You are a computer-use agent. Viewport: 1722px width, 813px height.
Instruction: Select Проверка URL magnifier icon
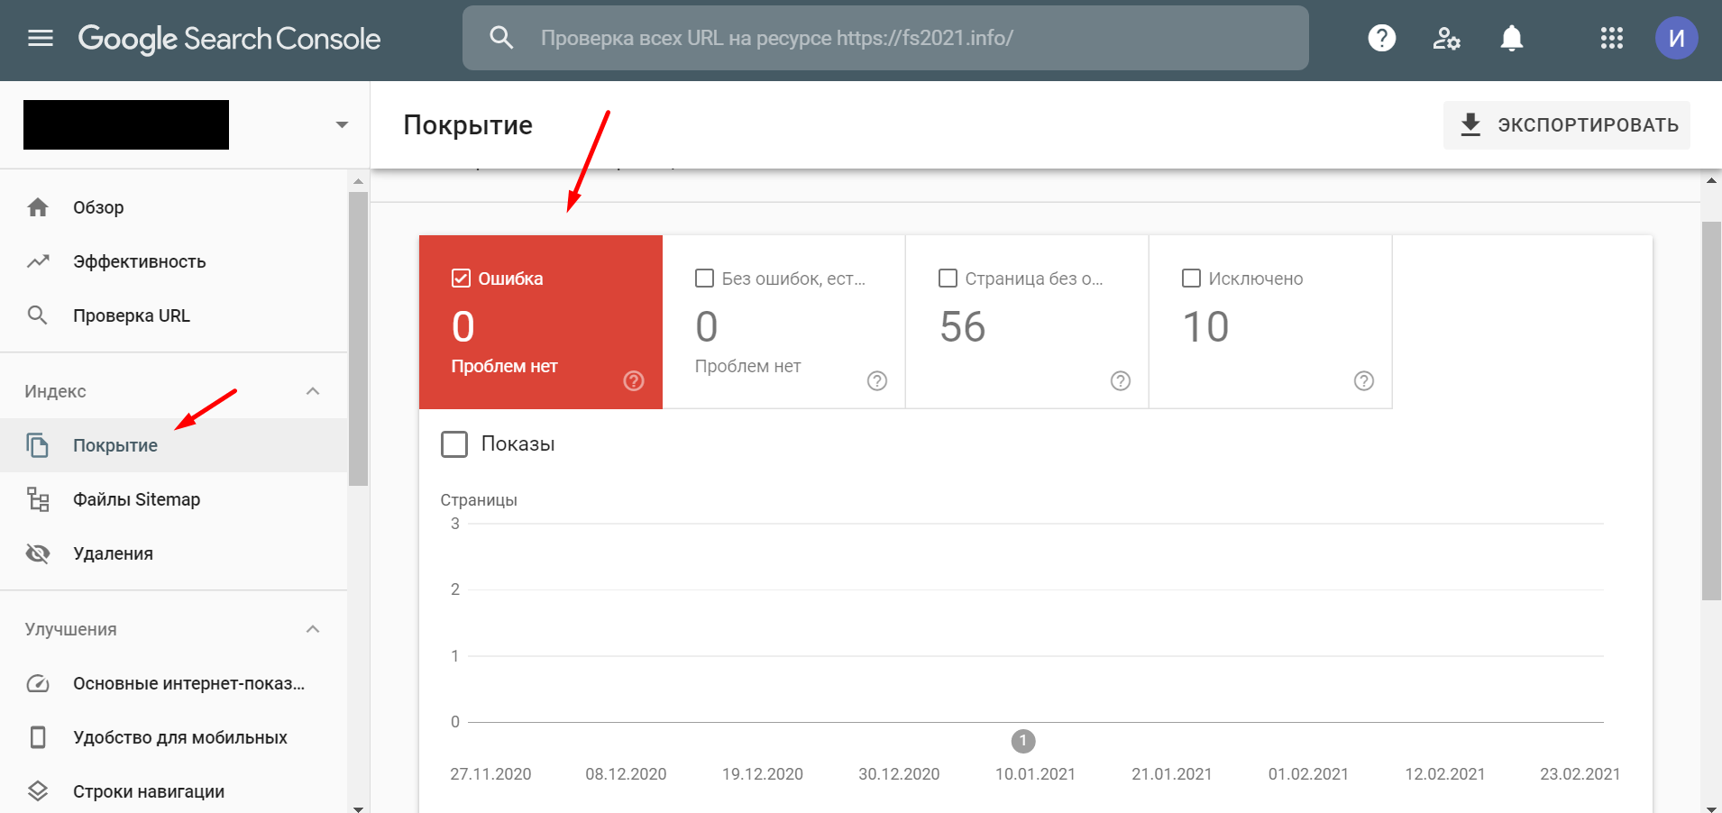click(x=38, y=315)
